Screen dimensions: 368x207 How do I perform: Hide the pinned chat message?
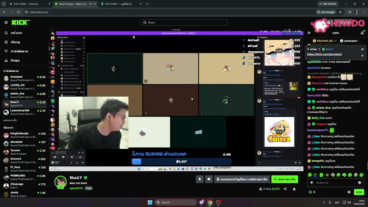[362, 49]
